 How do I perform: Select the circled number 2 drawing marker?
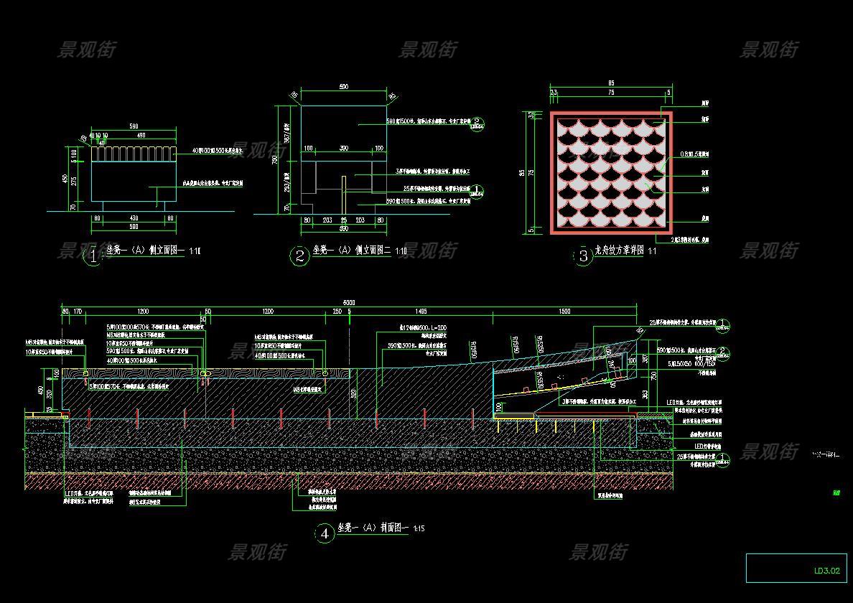[299, 256]
